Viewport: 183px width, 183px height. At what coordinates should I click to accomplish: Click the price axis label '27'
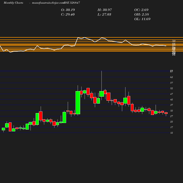(x=172, y=116)
